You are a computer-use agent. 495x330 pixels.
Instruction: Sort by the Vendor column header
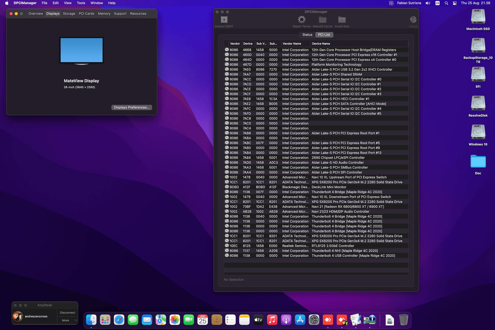(235, 44)
